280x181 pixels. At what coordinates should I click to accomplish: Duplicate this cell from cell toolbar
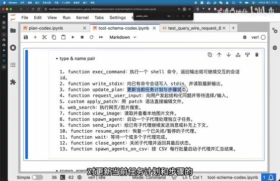210,55
